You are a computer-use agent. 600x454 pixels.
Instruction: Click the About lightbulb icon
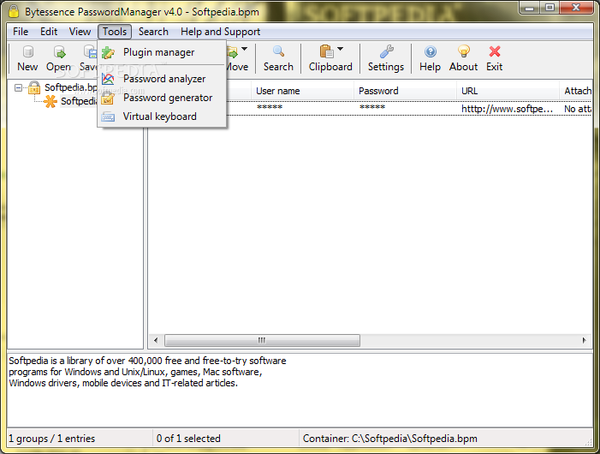463,51
